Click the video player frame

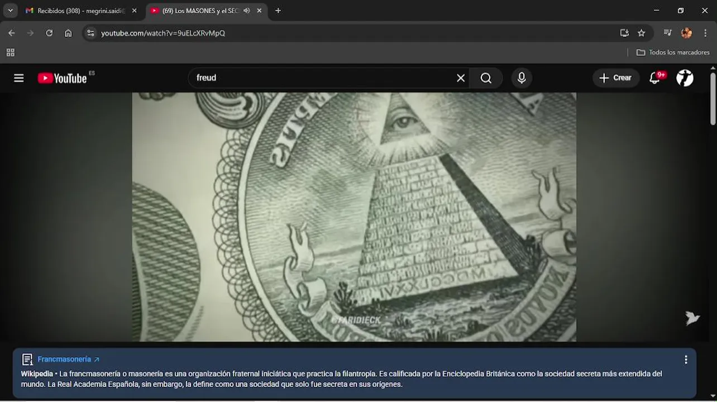[x=354, y=217]
